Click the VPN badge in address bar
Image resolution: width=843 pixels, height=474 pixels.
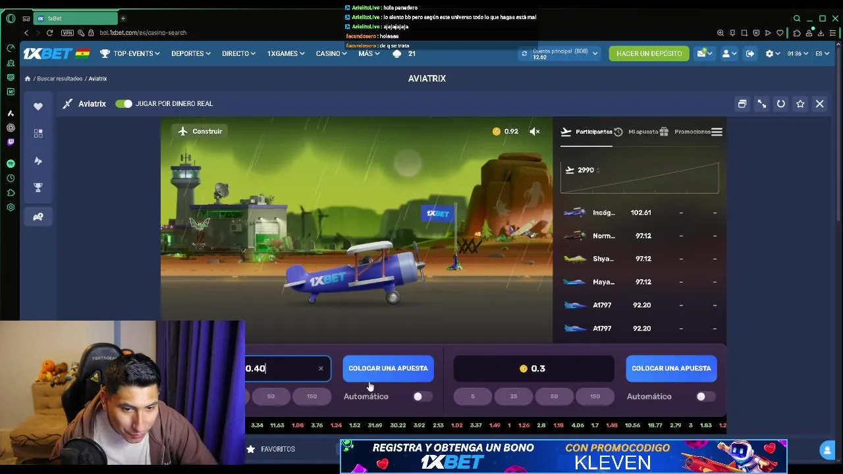click(67, 33)
